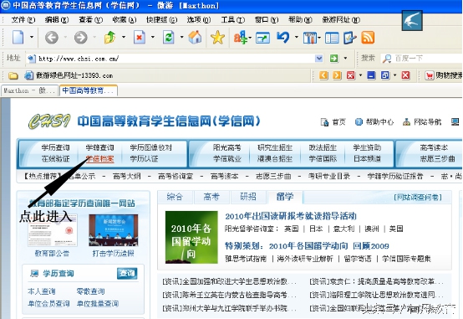Open the 编辑(E) menu
The width and height of the screenshot is (463, 319).
point(57,20)
